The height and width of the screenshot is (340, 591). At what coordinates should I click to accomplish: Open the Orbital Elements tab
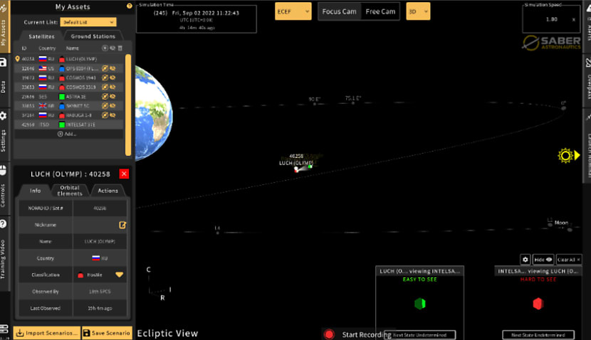(x=70, y=191)
